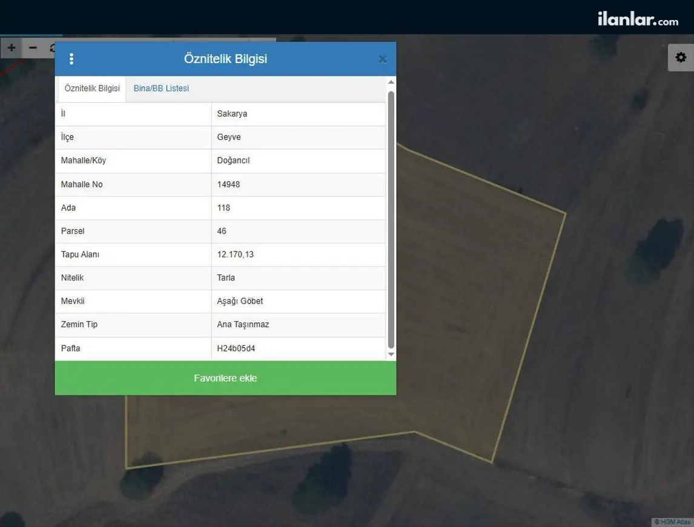
Task: Open the three-dot menu in dialog header
Action: 71,59
